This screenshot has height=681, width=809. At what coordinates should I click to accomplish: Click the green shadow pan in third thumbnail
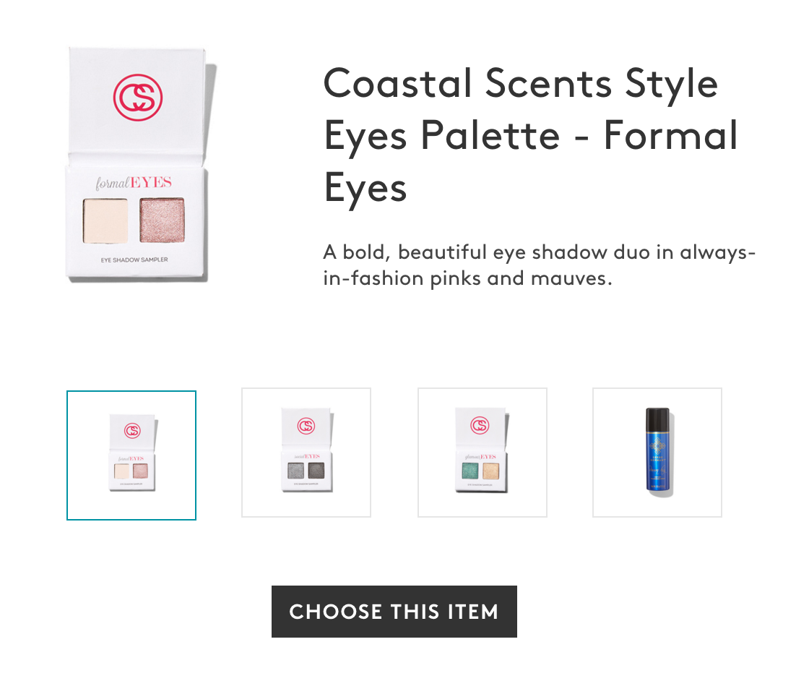pyautogui.click(x=468, y=471)
